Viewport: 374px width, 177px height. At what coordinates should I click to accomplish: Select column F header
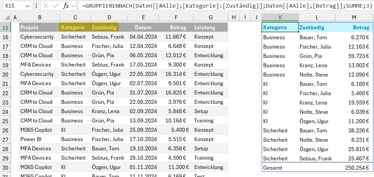[176, 17]
